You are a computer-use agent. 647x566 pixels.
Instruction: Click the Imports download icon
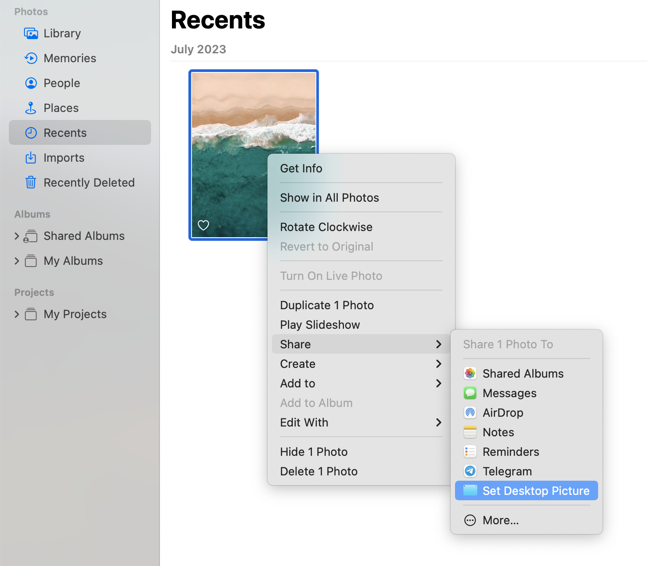tap(31, 158)
